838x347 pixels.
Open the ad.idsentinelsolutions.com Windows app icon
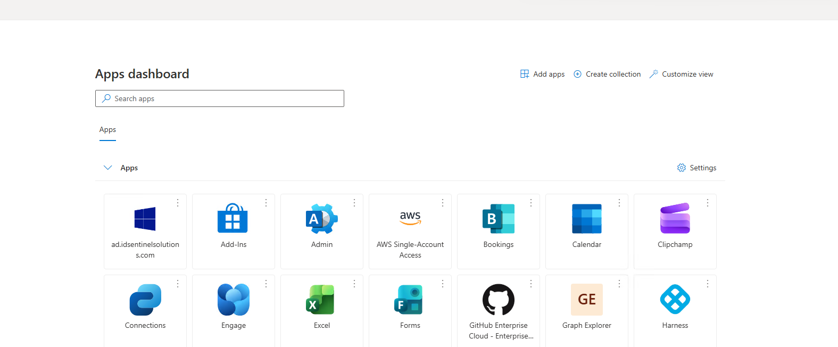(x=145, y=219)
